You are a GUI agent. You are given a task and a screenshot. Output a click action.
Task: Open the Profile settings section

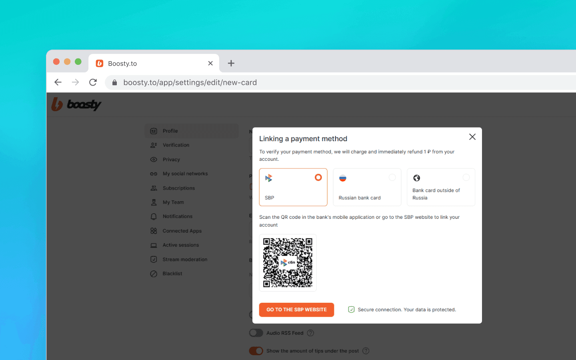pyautogui.click(x=192, y=131)
